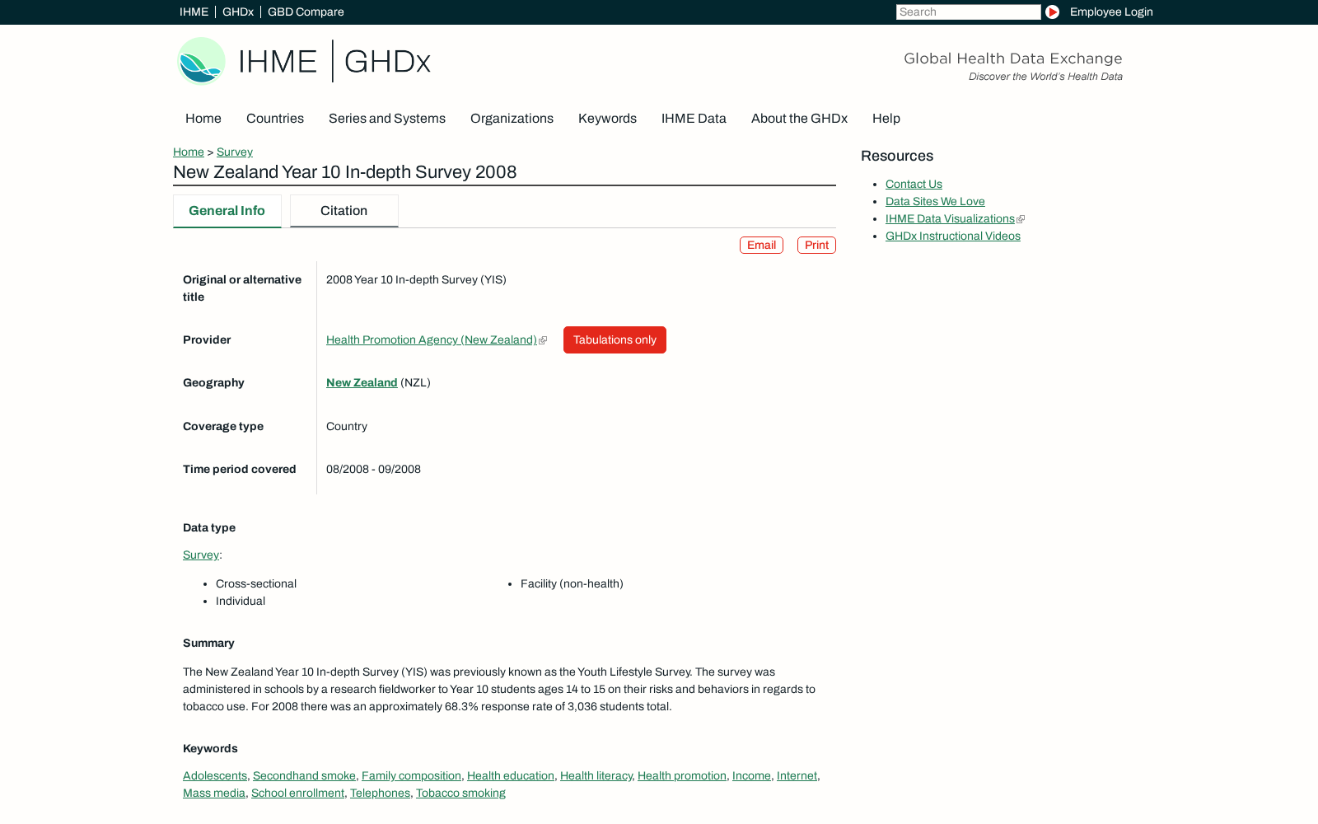Open GBD Compare in the top bar
1318x824 pixels.
[x=306, y=12]
